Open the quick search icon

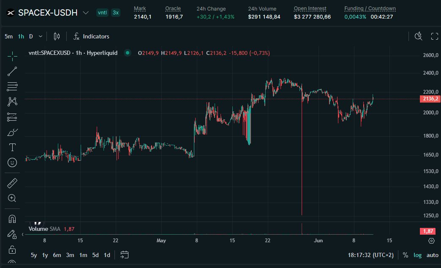(419, 36)
